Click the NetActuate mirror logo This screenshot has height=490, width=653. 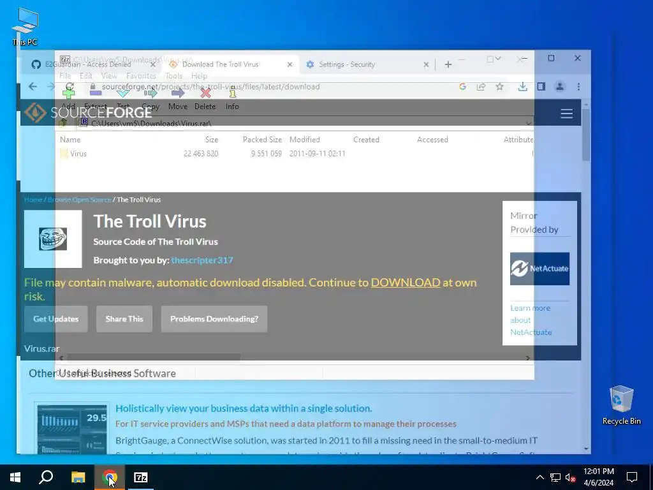coord(539,269)
